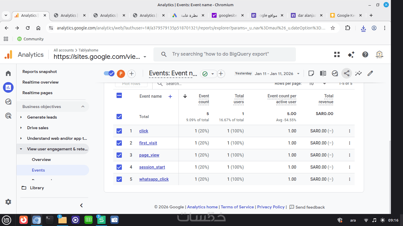Add filter plus beside report title
This screenshot has height=226, width=403.
click(x=221, y=74)
